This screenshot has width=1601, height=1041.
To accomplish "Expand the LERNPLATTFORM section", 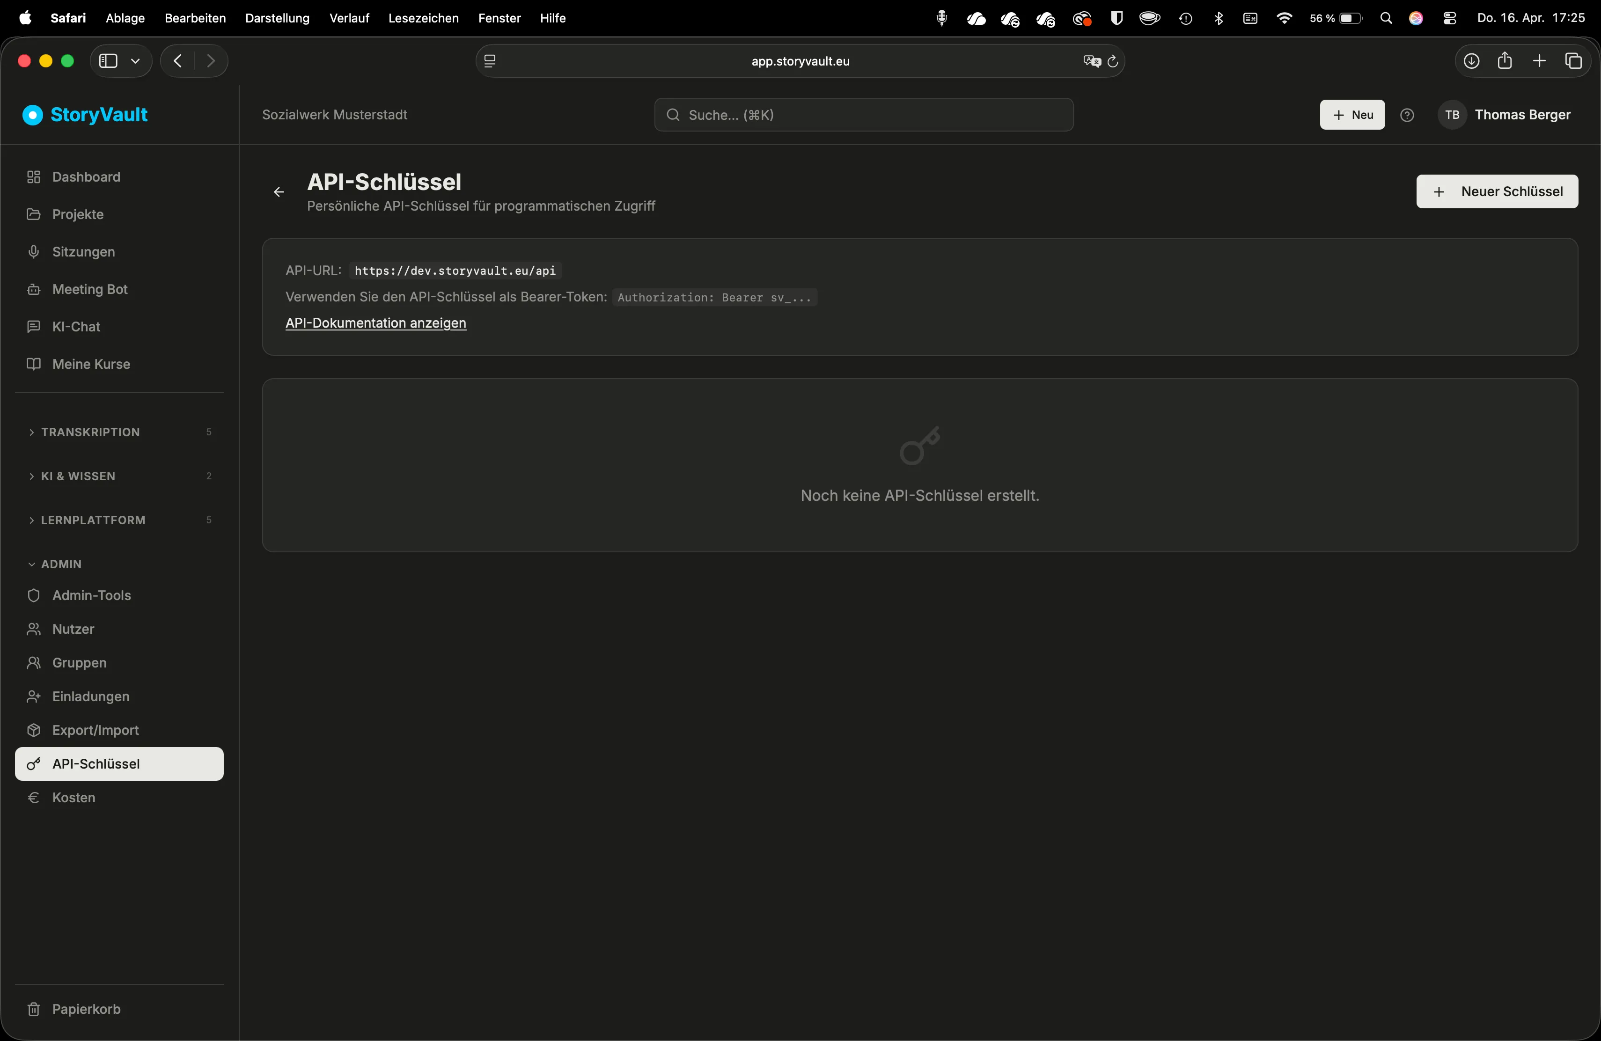I will pyautogui.click(x=119, y=520).
